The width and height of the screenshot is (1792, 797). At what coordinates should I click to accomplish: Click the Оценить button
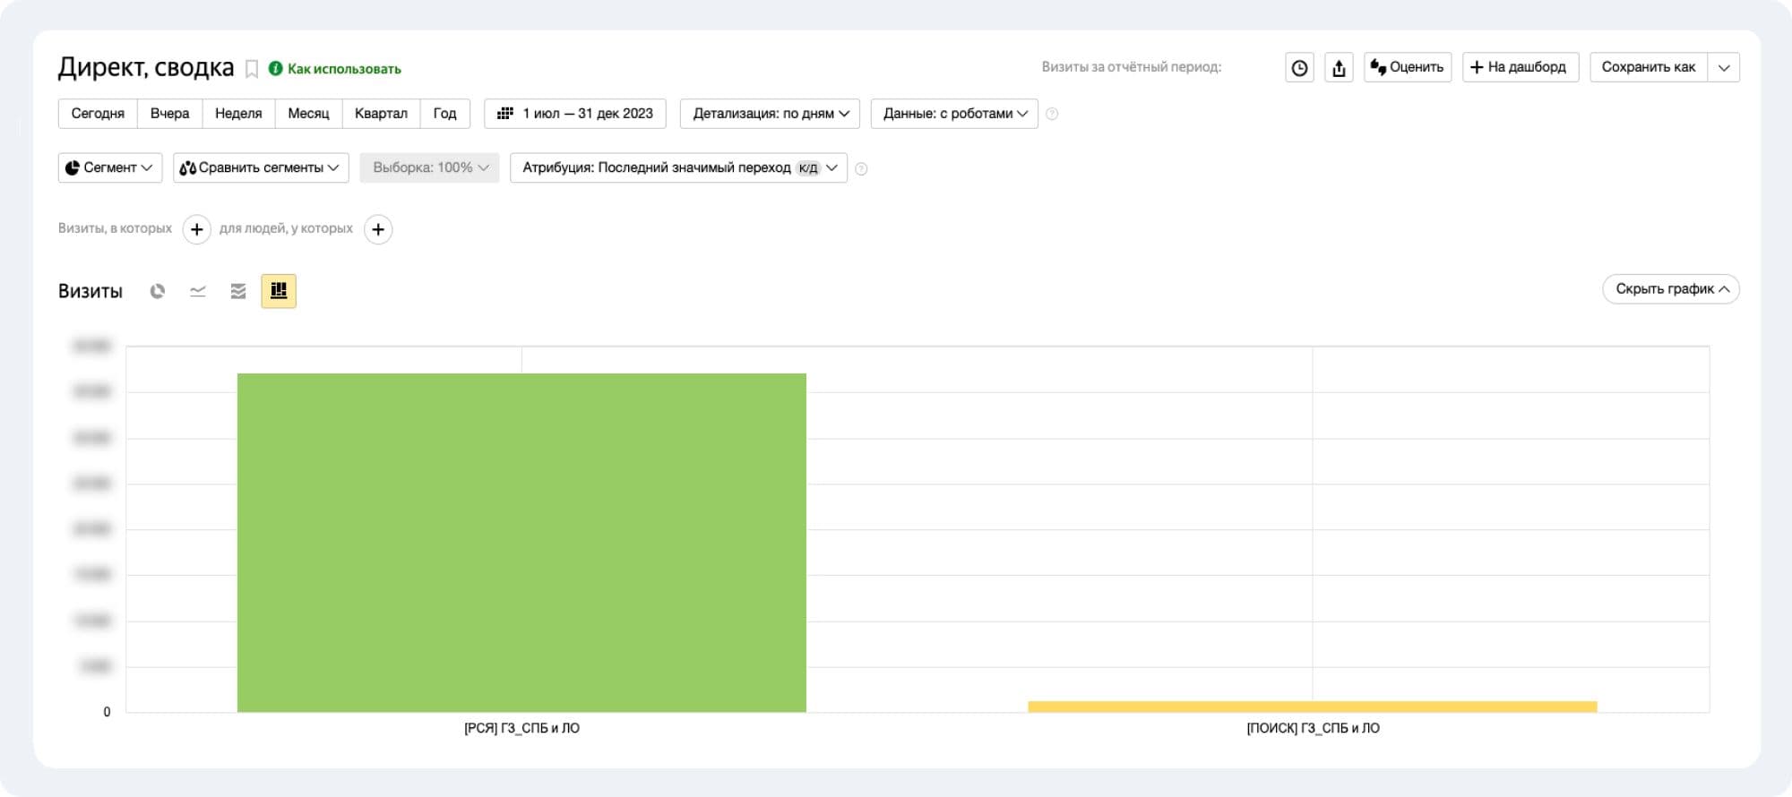pos(1408,67)
